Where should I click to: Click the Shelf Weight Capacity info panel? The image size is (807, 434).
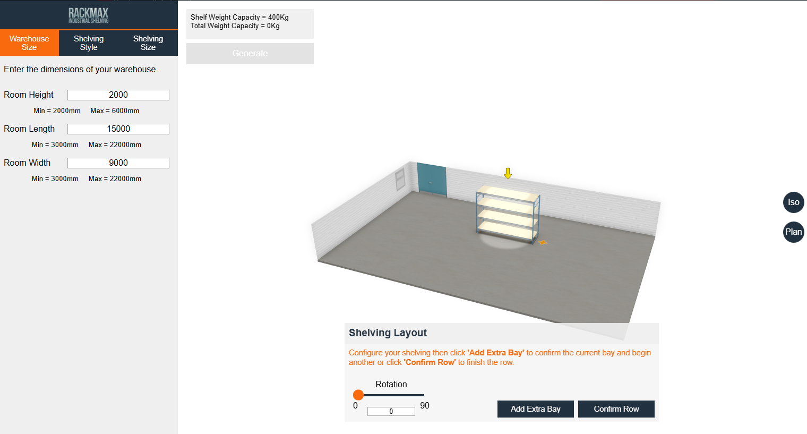point(250,23)
